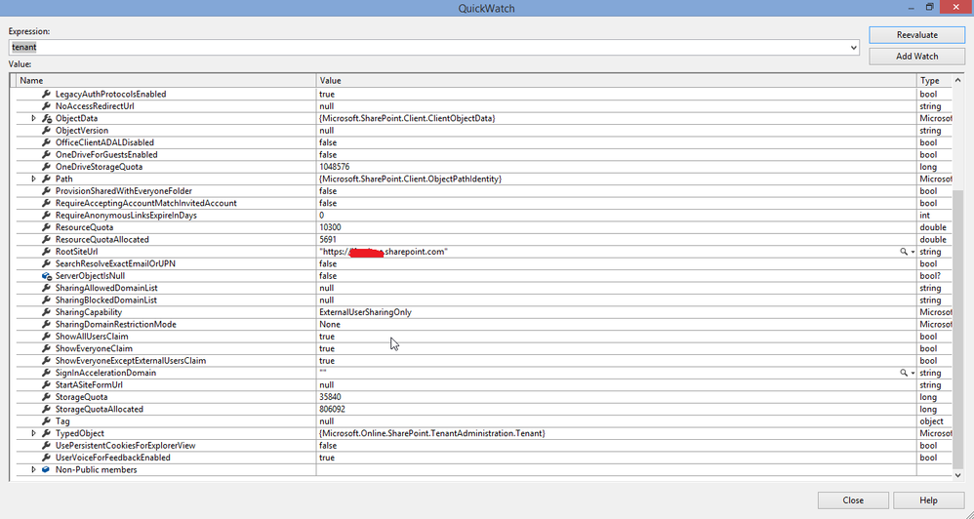Image resolution: width=974 pixels, height=519 pixels.
Task: Select the StorageQuota value 35840
Action: [330, 397]
